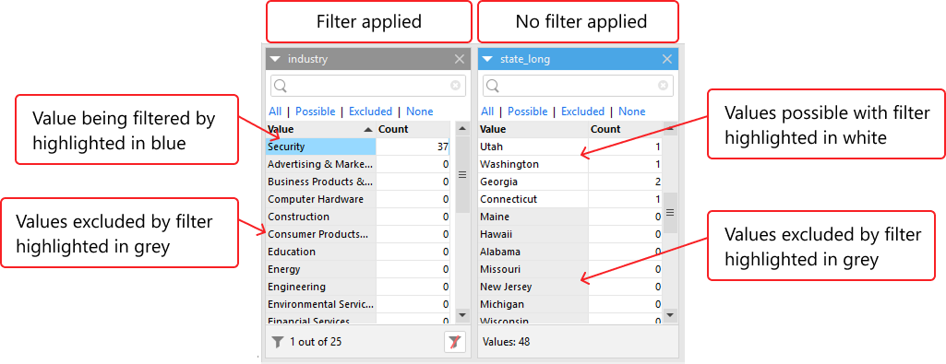
Task: Select the Security industry value
Action: (x=321, y=147)
